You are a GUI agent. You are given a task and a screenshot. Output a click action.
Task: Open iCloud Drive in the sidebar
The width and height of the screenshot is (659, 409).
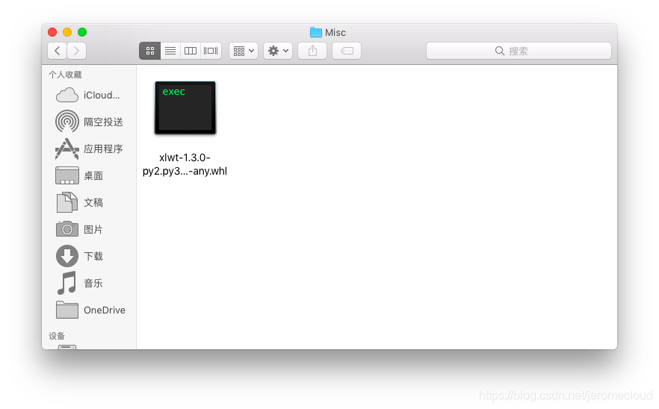pos(89,96)
